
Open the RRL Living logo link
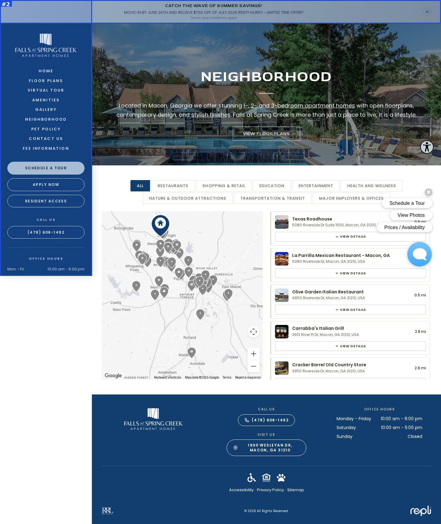(107, 511)
